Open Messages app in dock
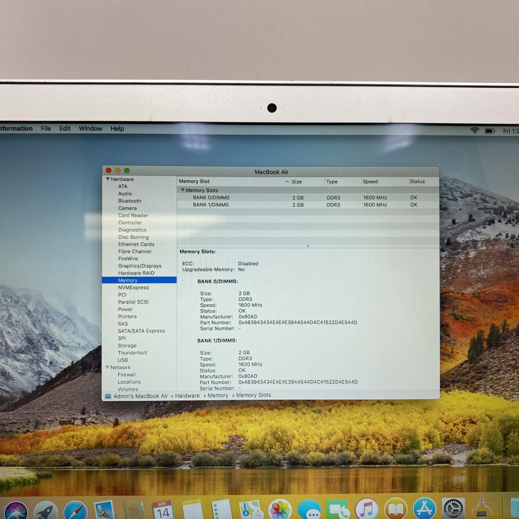Screen dimensions: 519x519 [x=309, y=510]
